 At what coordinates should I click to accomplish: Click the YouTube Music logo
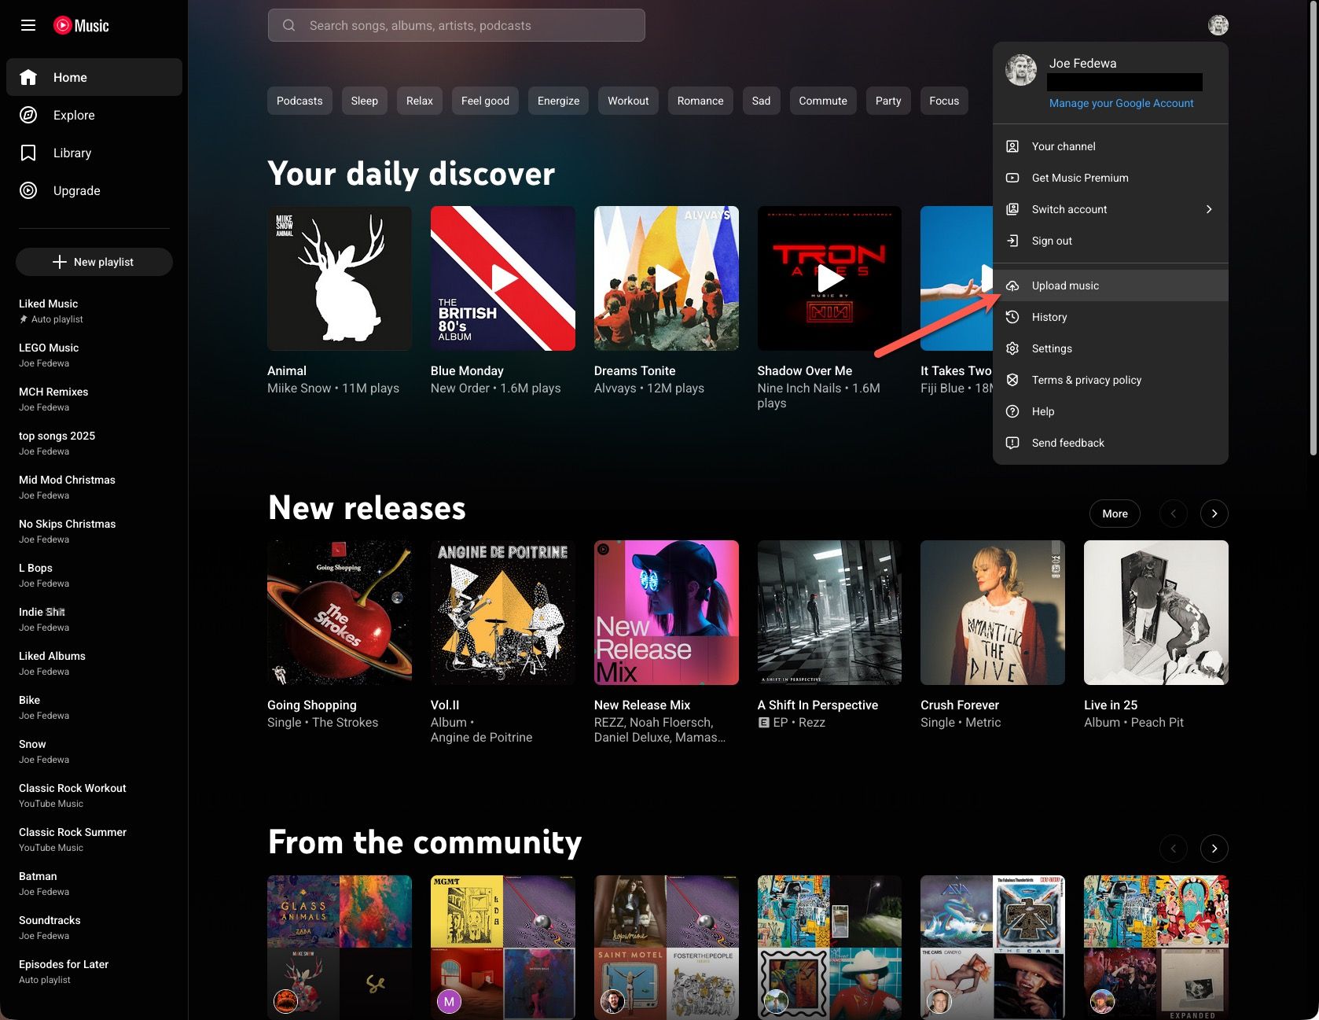click(81, 25)
